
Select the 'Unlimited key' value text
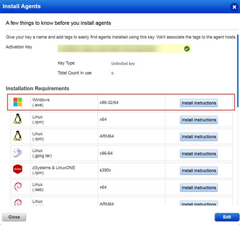[123, 64]
